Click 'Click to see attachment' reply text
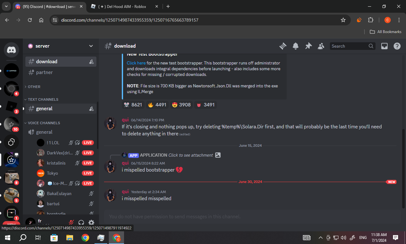 [191, 155]
